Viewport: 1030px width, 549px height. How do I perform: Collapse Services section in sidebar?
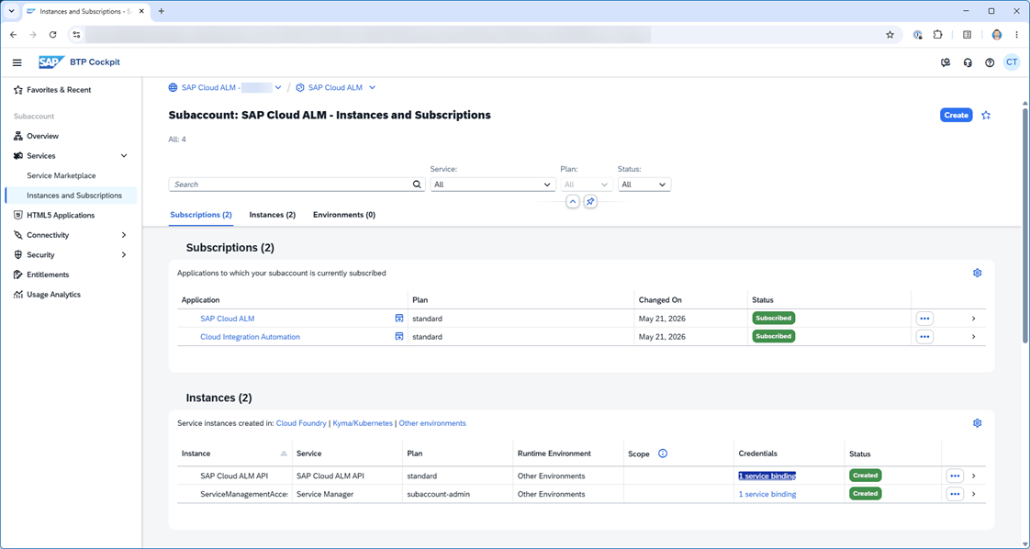(x=124, y=156)
